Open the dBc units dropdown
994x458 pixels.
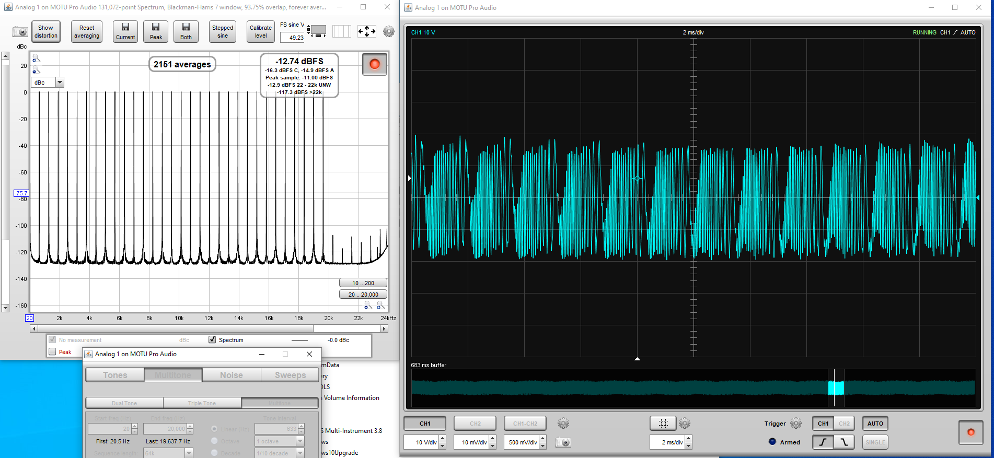60,82
